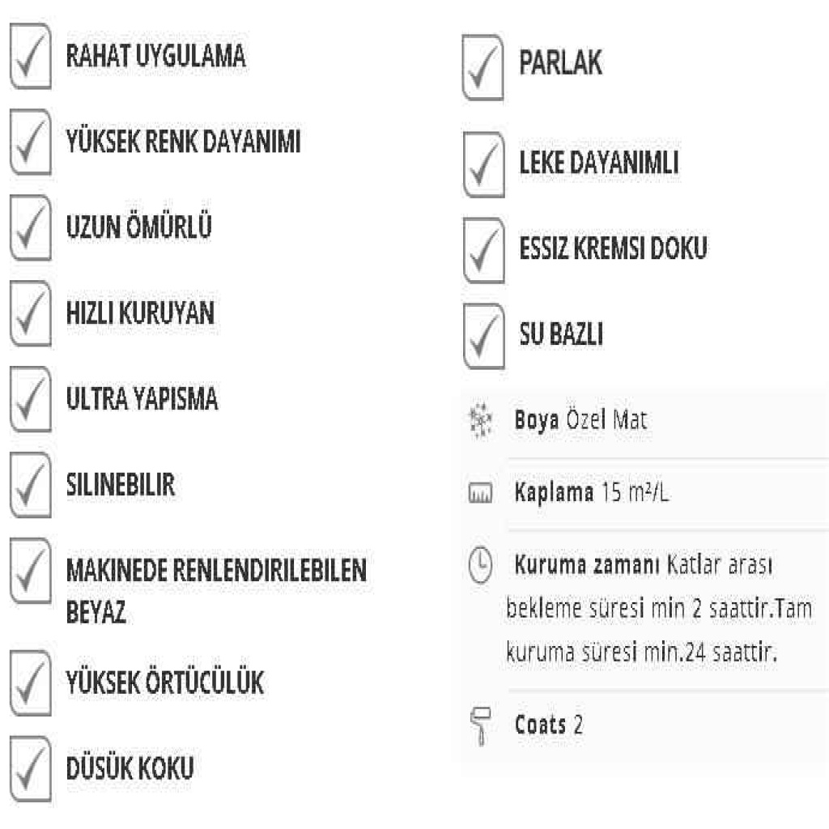Click the DÜSÜK KOKU checkmark box

click(31, 771)
